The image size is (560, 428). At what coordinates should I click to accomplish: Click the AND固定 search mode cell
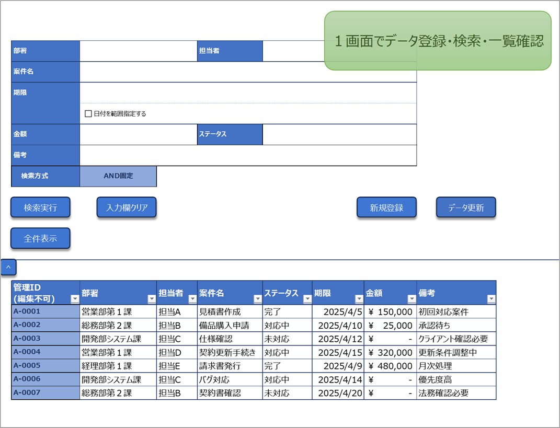(118, 176)
